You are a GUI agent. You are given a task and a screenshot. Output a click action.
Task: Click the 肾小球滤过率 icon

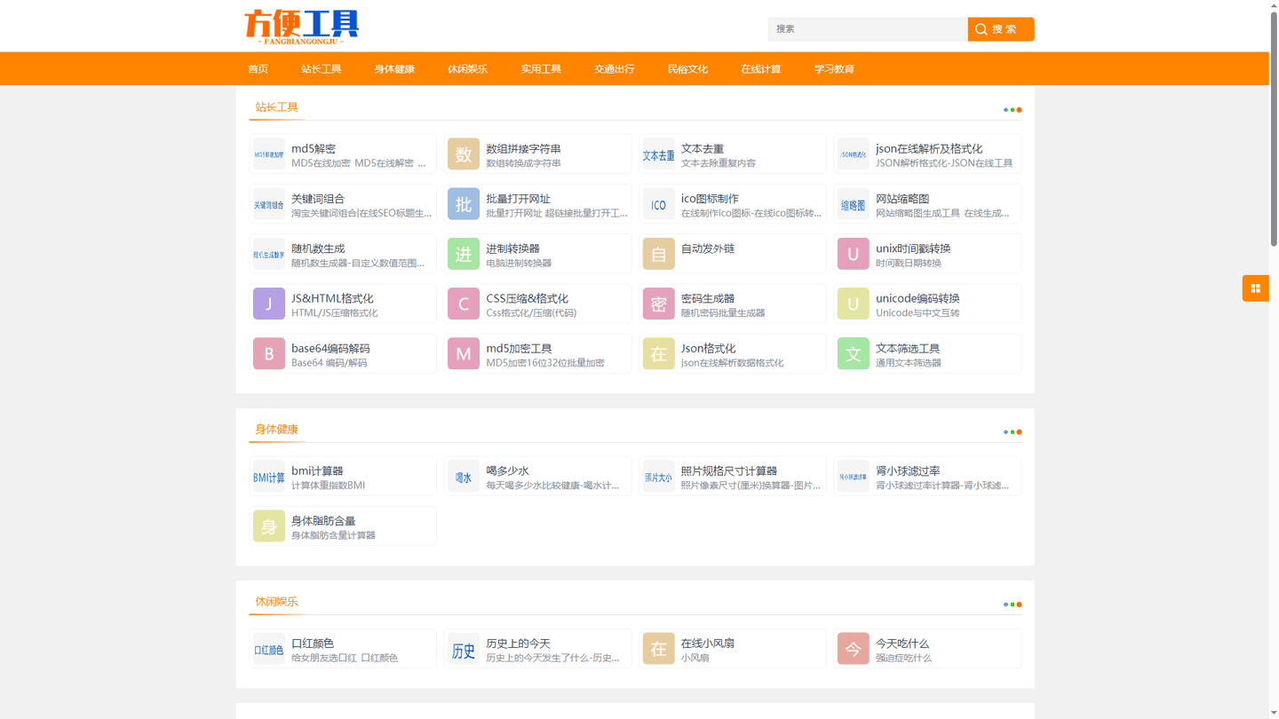[853, 477]
